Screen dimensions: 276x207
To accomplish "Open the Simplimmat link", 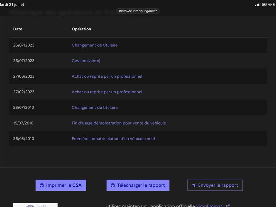I will [209, 206].
